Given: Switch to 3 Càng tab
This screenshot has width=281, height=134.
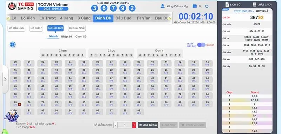Looking at the screenshot, I should click(x=84, y=18).
